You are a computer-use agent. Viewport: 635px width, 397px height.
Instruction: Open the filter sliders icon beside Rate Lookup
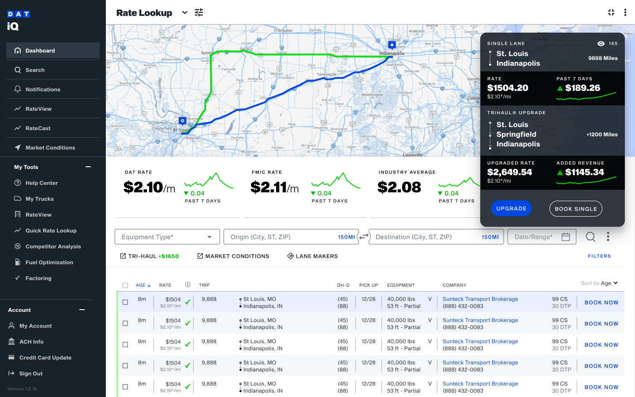coord(199,12)
